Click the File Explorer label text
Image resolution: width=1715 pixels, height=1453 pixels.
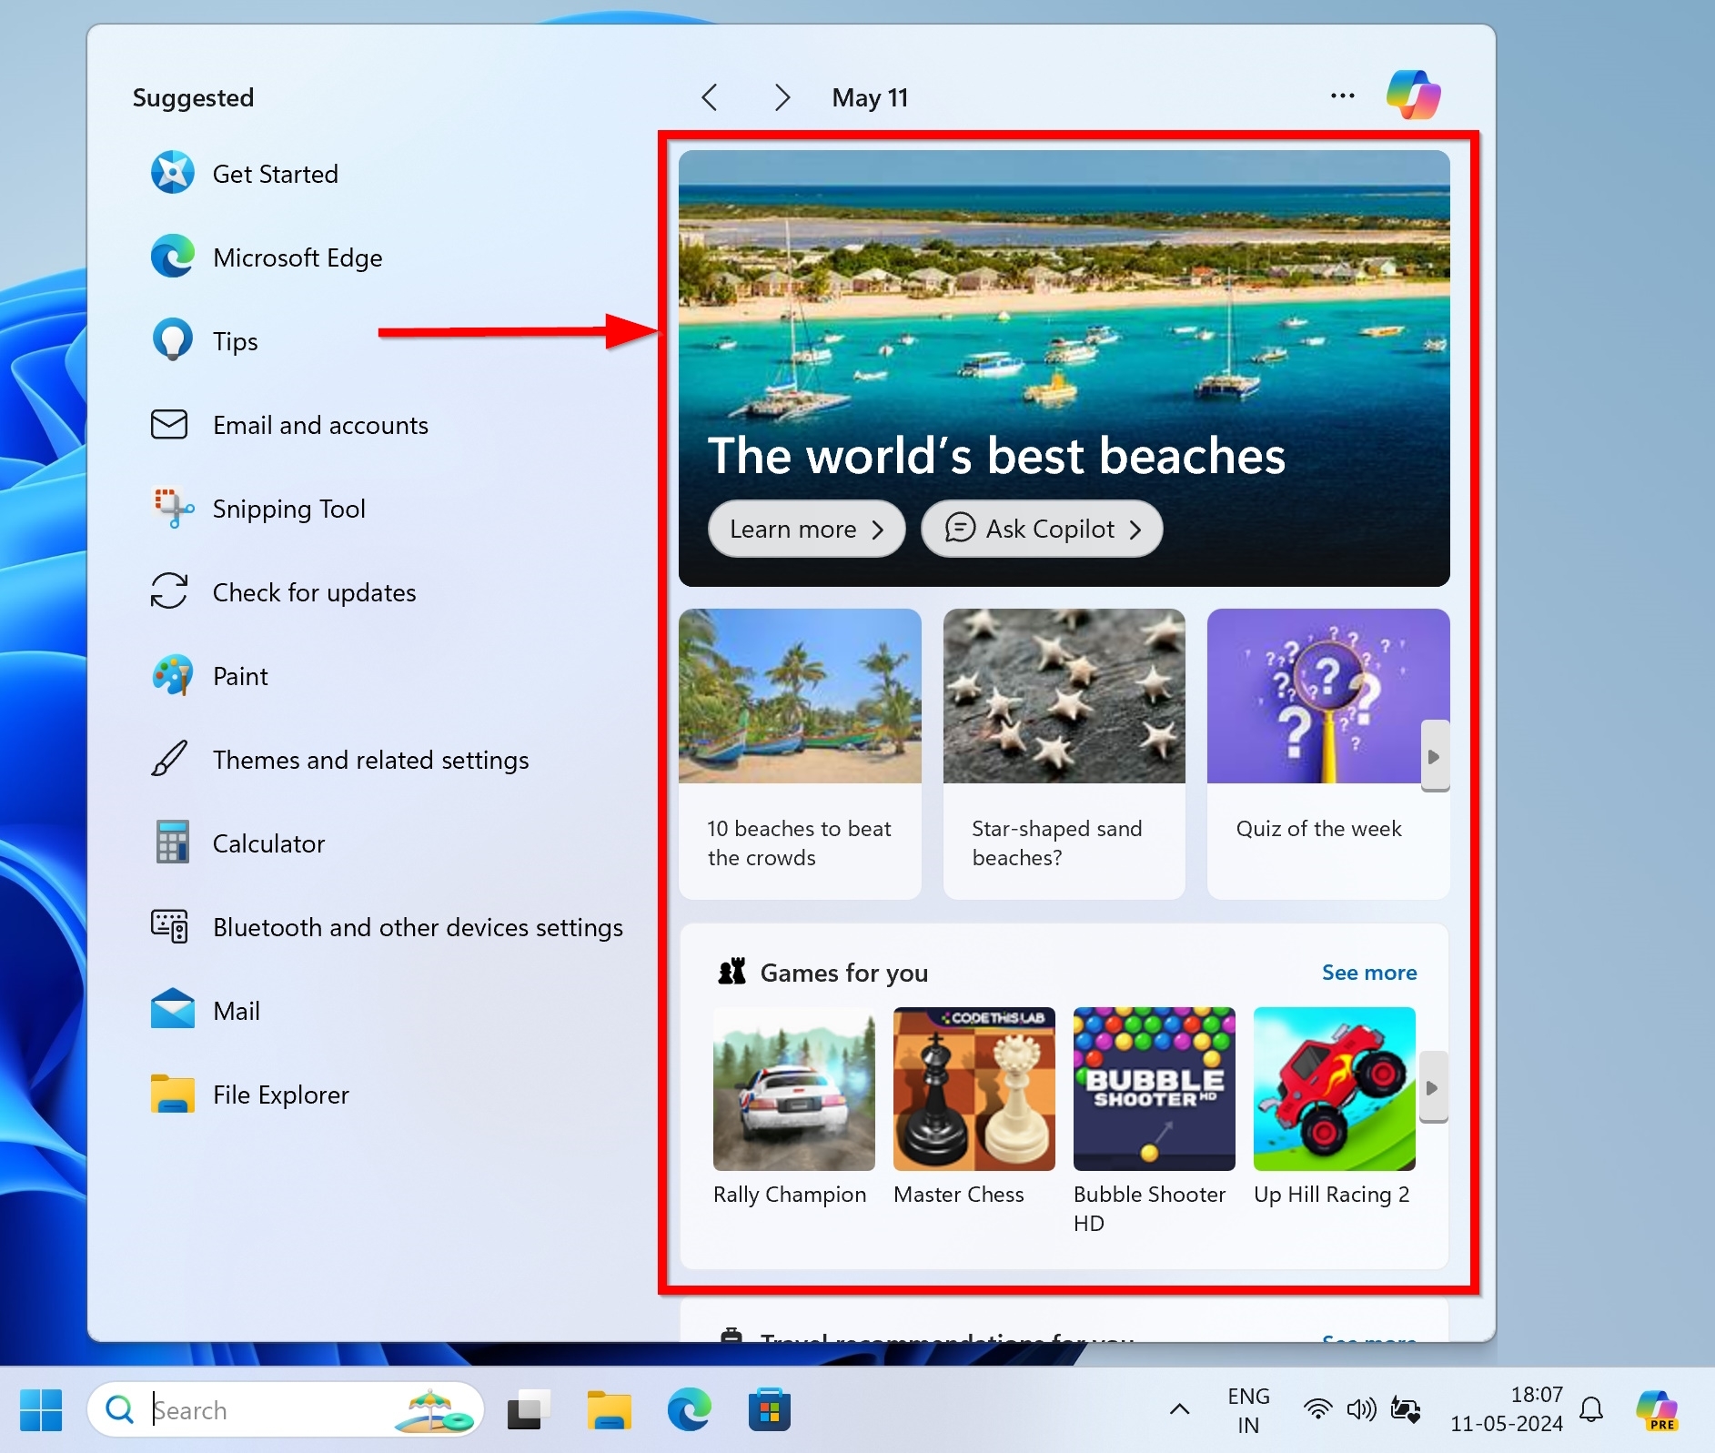[x=281, y=1095]
